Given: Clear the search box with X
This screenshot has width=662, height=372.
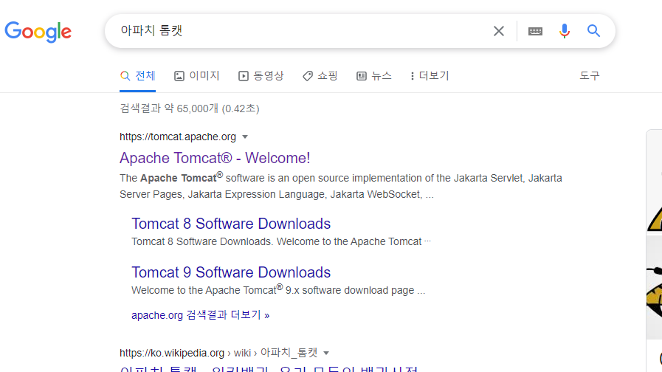Looking at the screenshot, I should pos(499,31).
